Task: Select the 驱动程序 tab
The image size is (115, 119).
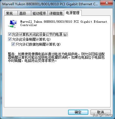Action: 39,13
